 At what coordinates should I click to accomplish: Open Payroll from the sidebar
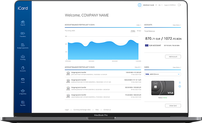(x=23, y=23)
